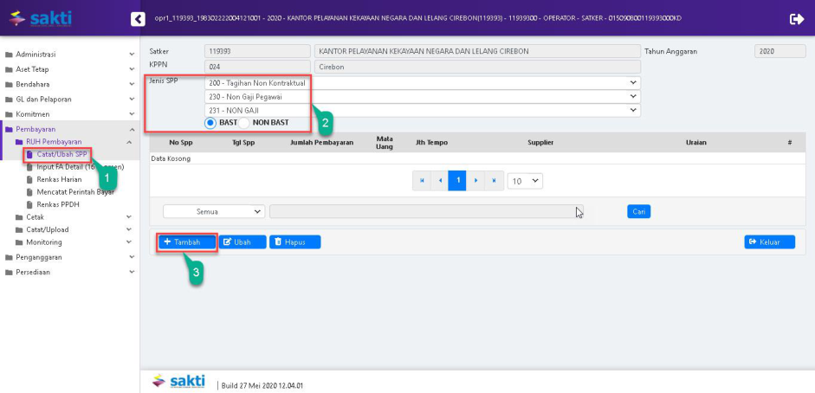815x393 pixels.
Task: Click the SAKTI logo in header
Action: (x=40, y=18)
